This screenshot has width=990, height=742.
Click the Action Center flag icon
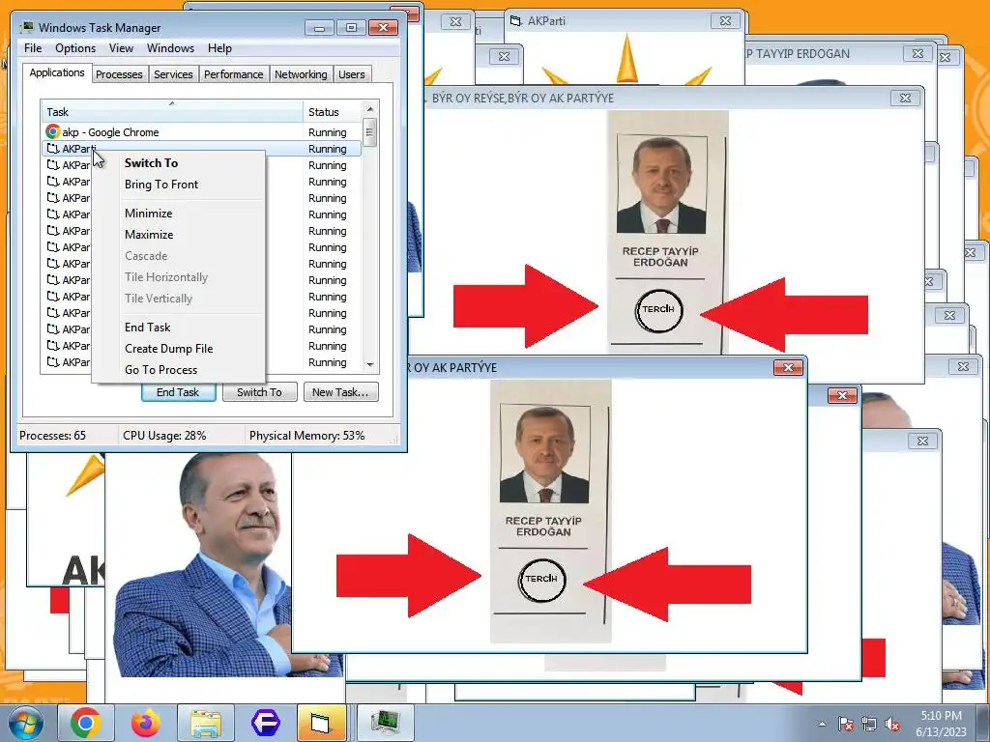(845, 724)
